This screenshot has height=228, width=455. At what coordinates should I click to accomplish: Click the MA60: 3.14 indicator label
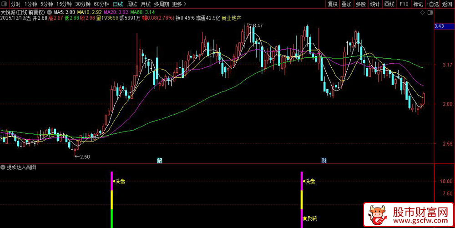142,12
